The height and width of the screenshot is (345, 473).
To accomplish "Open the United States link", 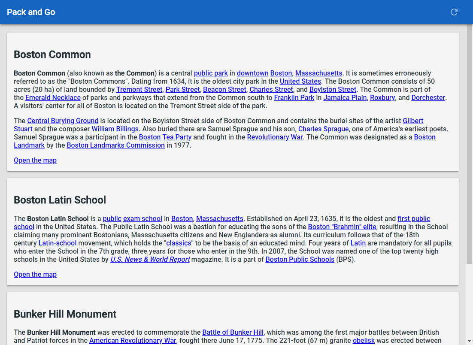I will 300,82.
